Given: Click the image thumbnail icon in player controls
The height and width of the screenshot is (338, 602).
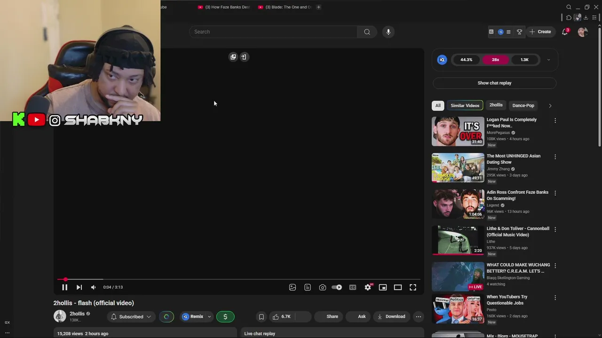Looking at the screenshot, I should click(293, 287).
